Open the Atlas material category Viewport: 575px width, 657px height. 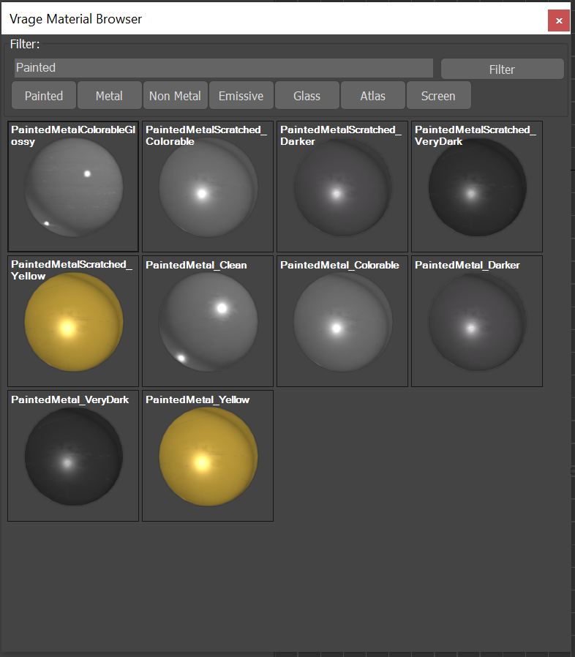point(372,96)
